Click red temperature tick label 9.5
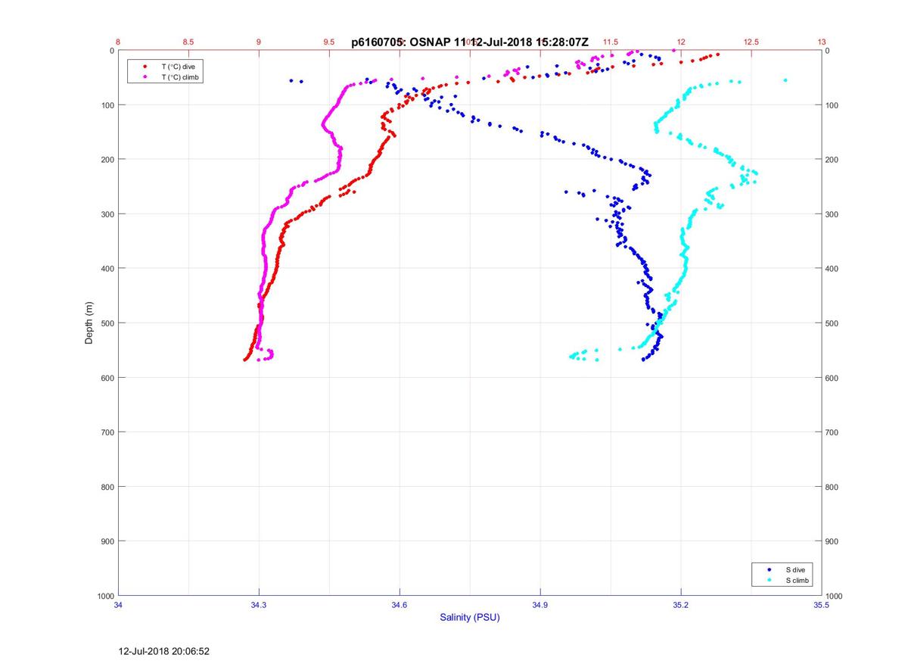This screenshot has height=670, width=908. (329, 42)
